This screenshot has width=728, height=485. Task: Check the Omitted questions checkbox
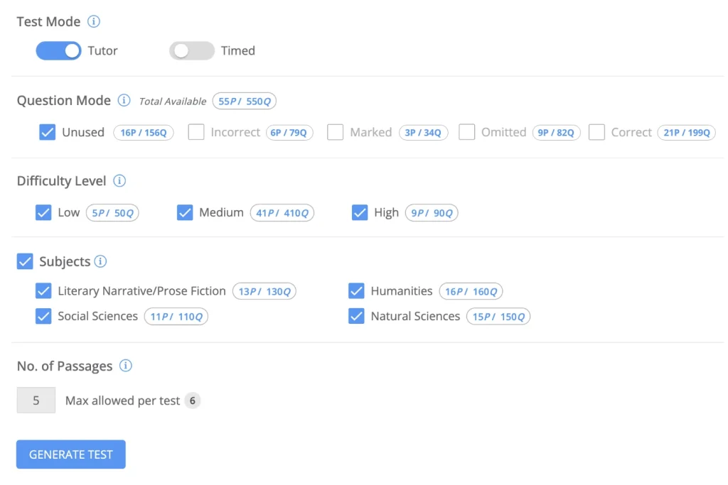(466, 132)
